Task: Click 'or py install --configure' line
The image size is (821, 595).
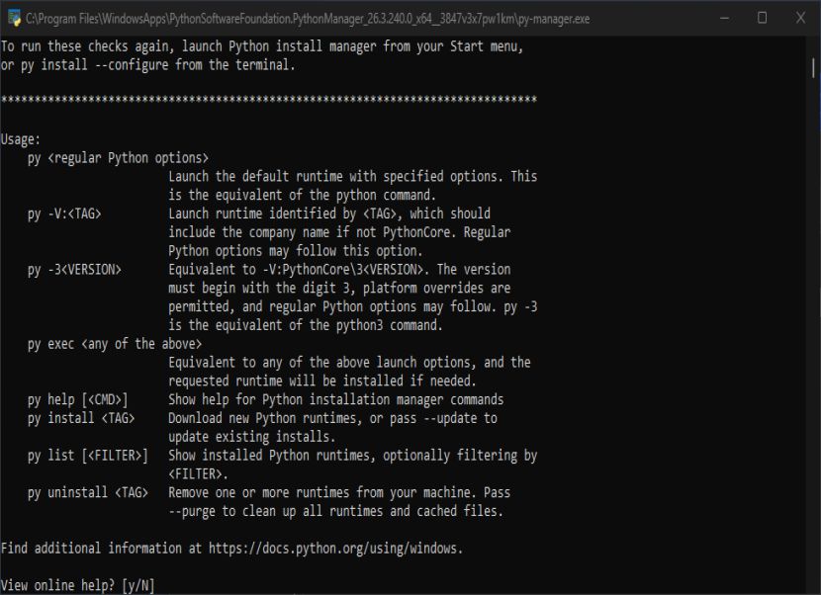Action: [x=148, y=65]
